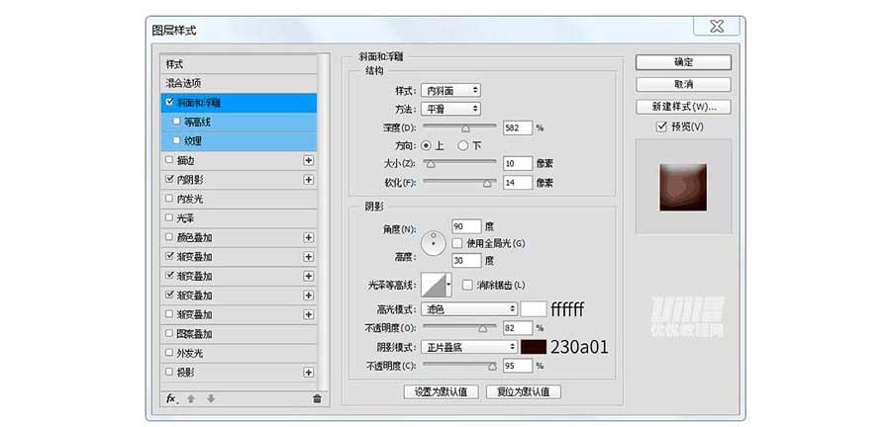Click plus icon on the unchecked 渐变叠加 row
Viewport: 891px width, 427px height.
(x=309, y=314)
